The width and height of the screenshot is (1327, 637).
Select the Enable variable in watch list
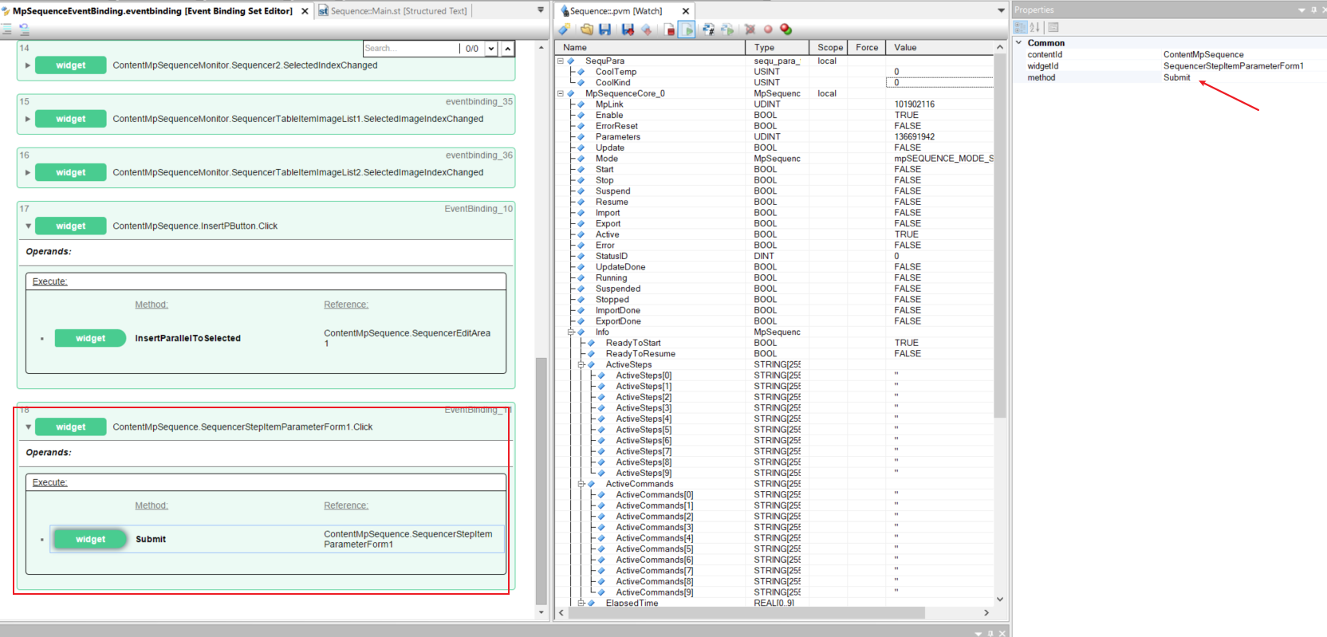(x=609, y=115)
